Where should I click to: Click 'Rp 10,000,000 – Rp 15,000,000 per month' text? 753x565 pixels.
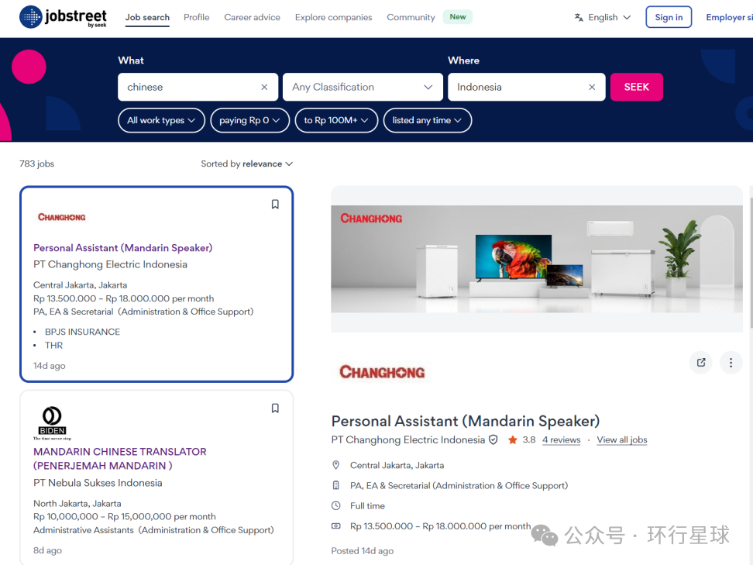click(x=125, y=516)
